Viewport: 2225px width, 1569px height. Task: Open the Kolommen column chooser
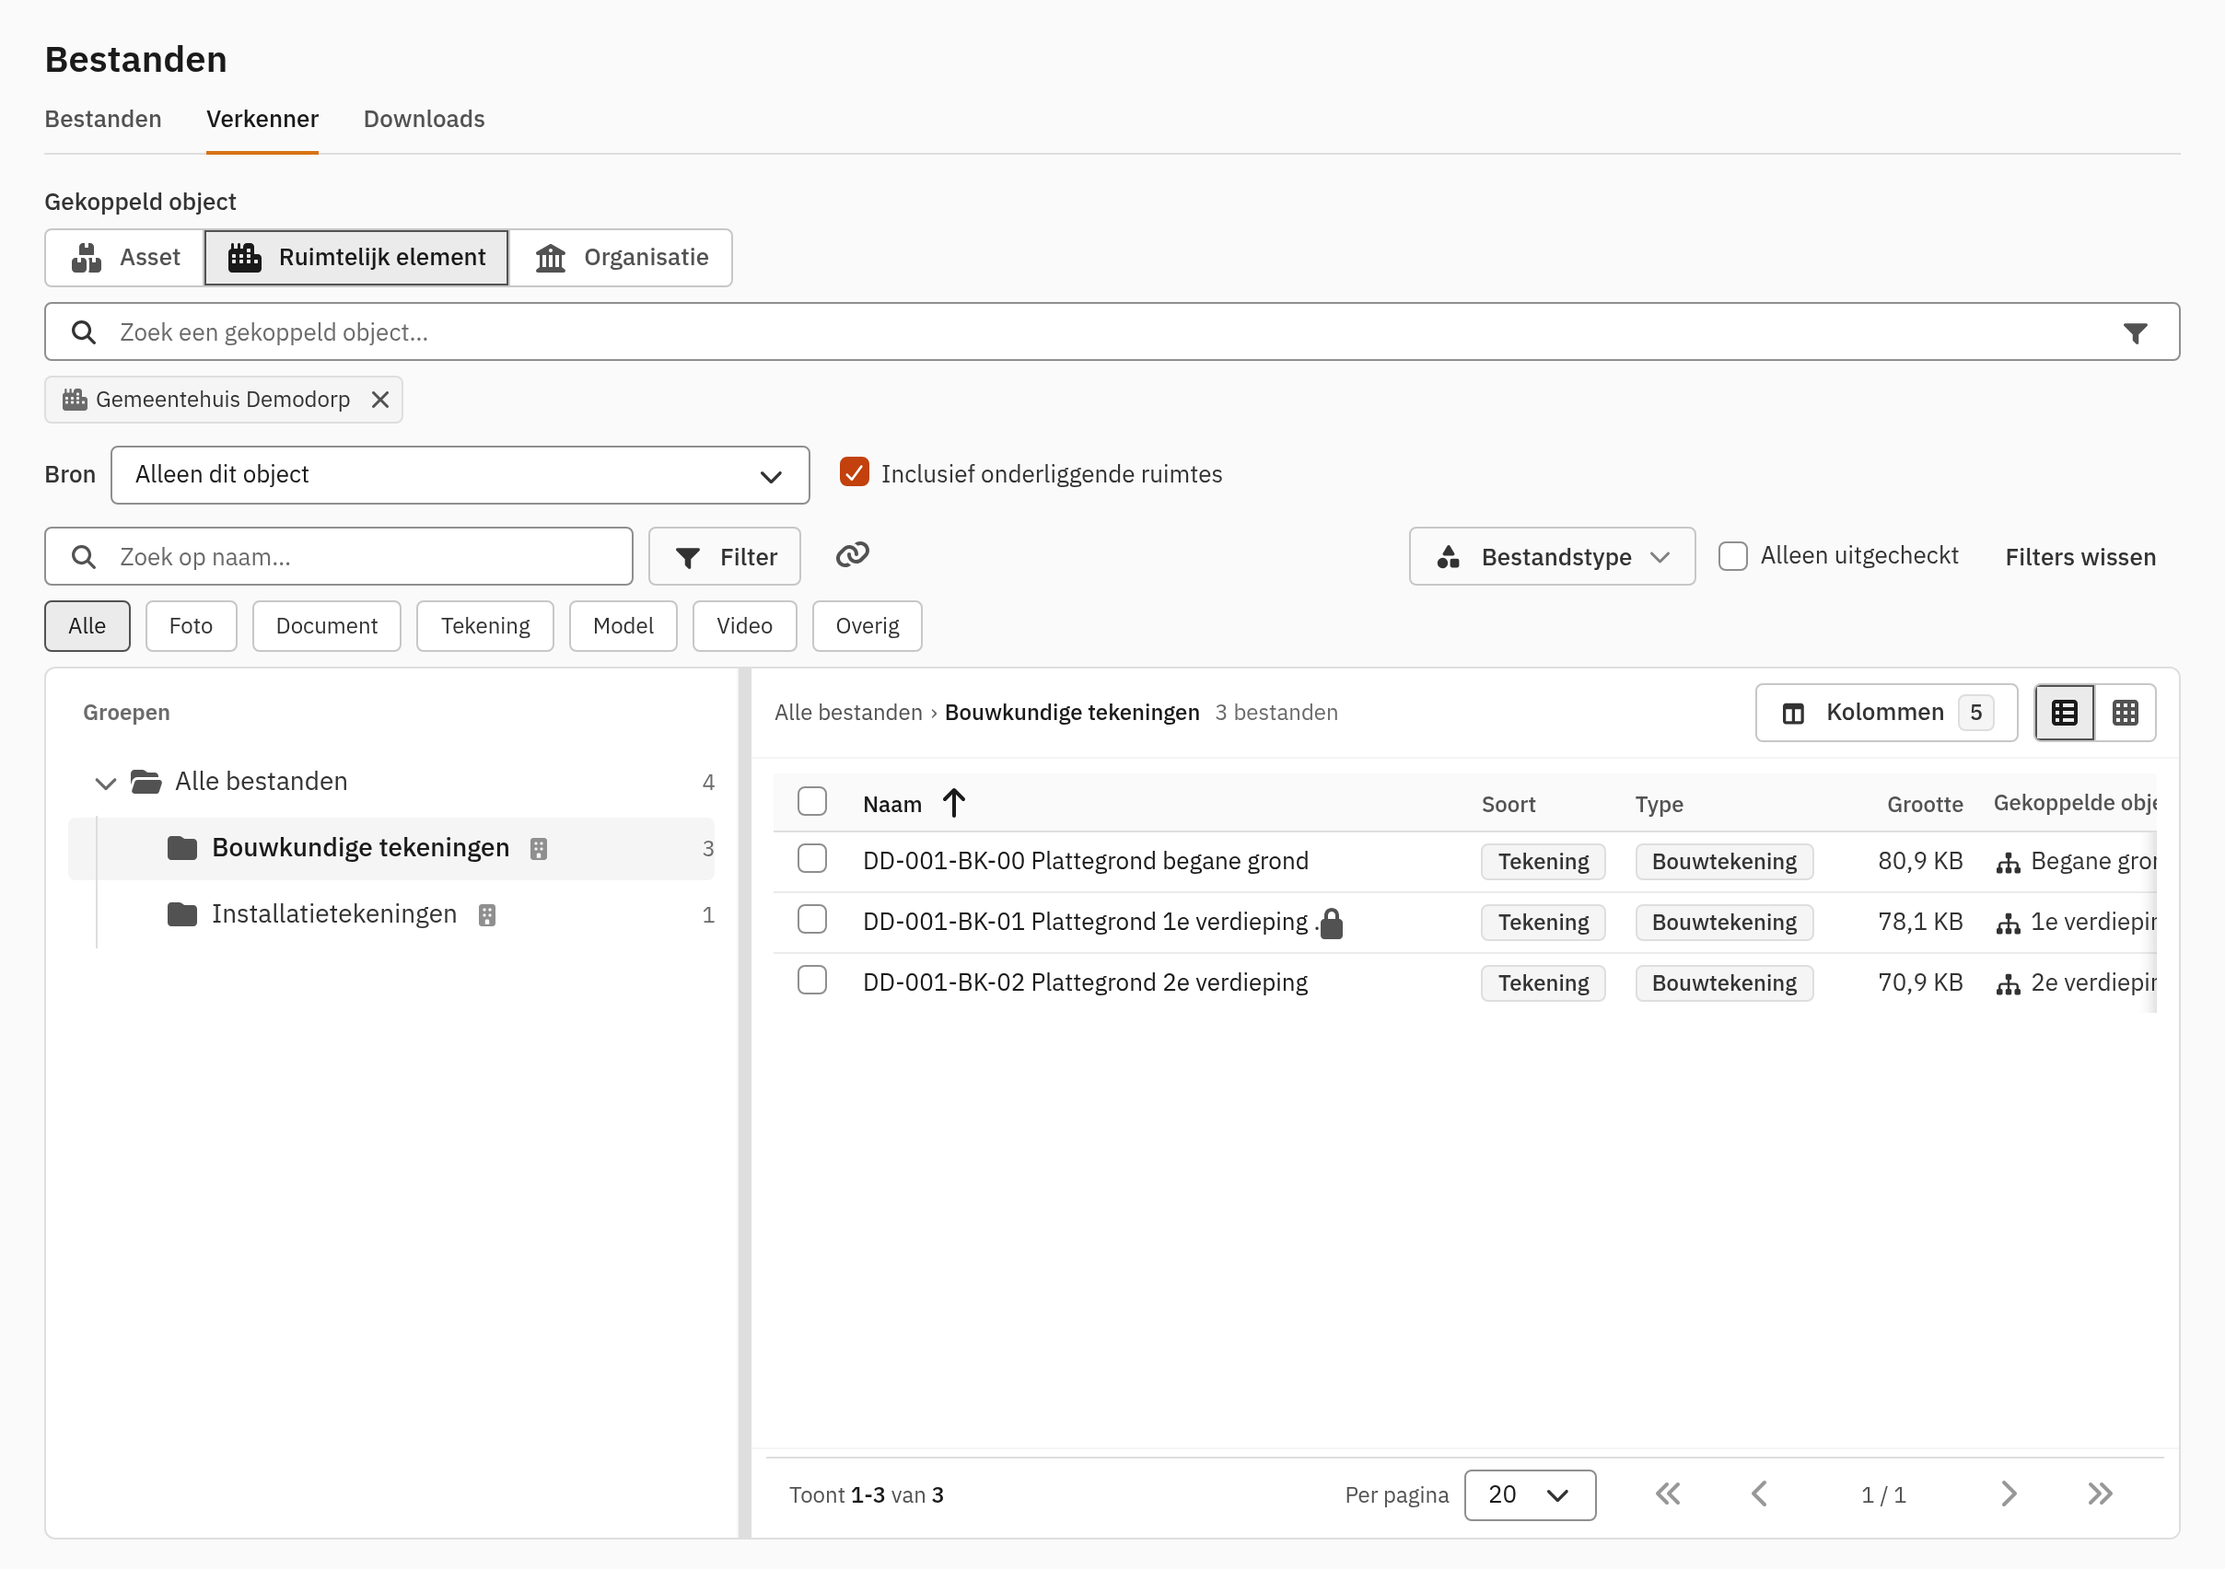1886,713
